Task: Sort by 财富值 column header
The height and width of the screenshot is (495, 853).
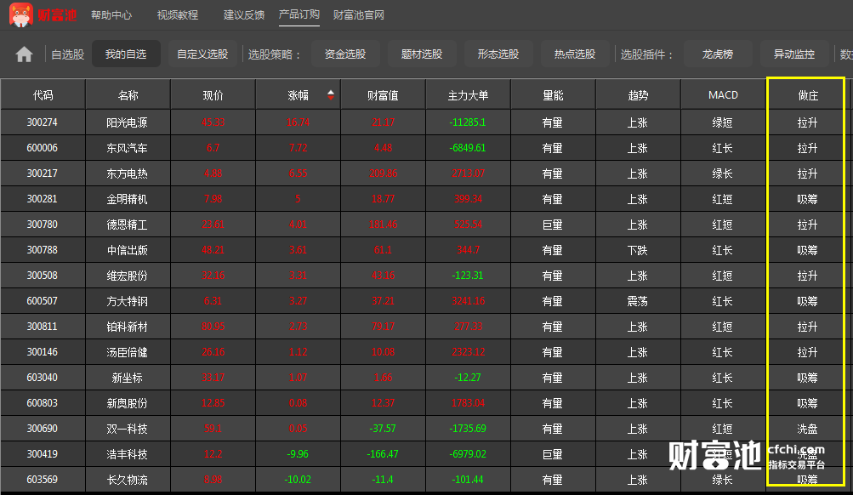Action: (x=383, y=95)
